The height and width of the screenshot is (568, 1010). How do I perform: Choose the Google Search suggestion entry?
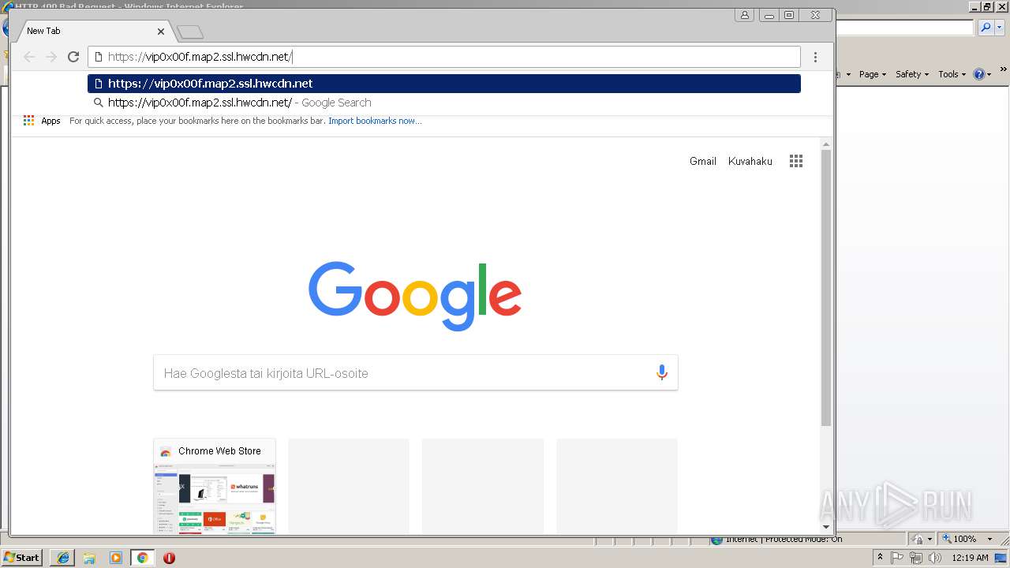click(444, 103)
